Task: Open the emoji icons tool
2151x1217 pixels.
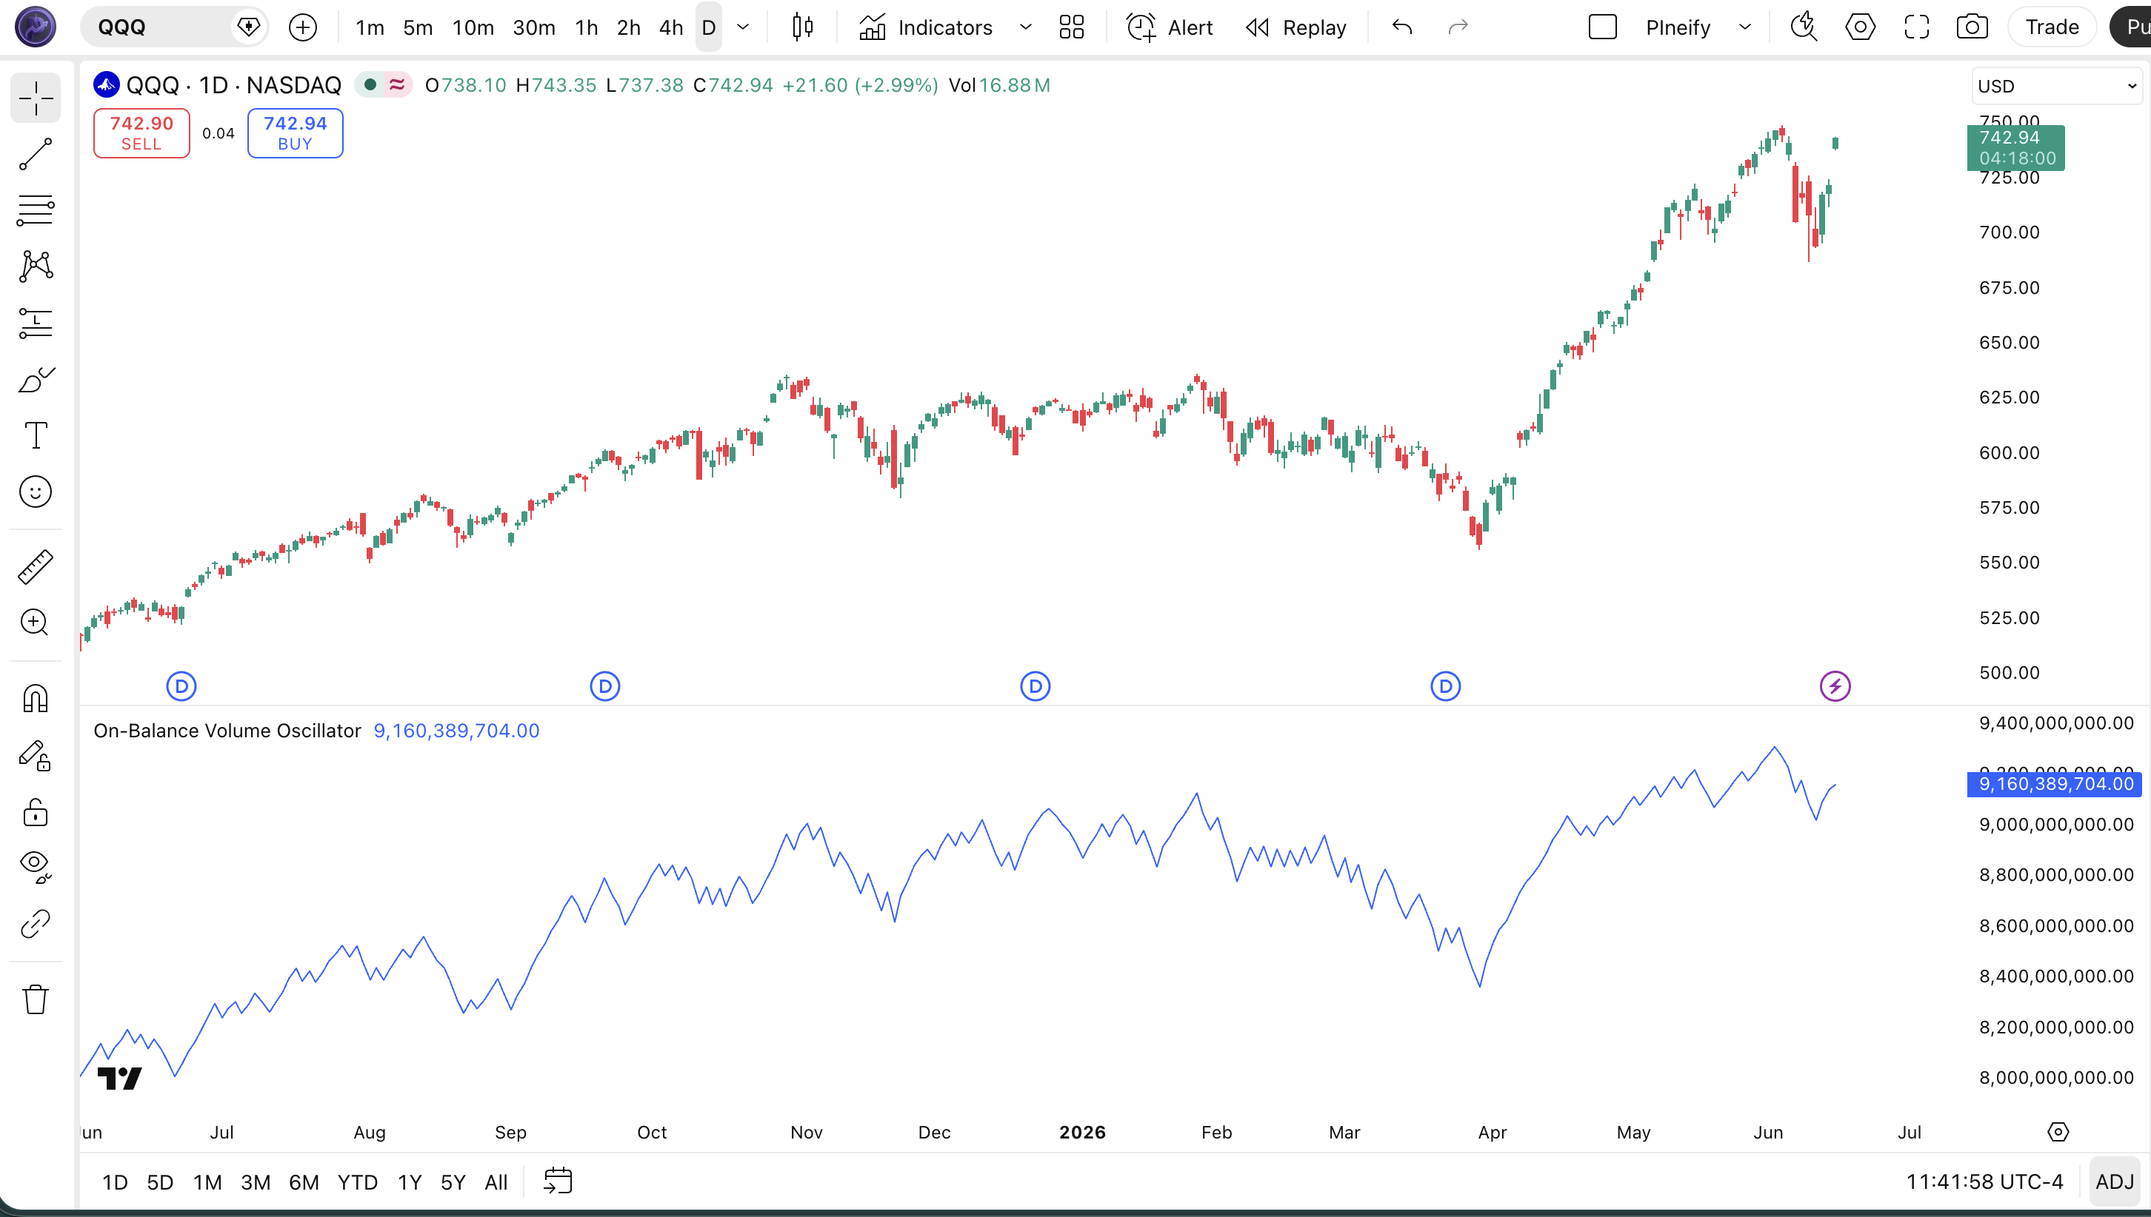Action: click(x=35, y=492)
